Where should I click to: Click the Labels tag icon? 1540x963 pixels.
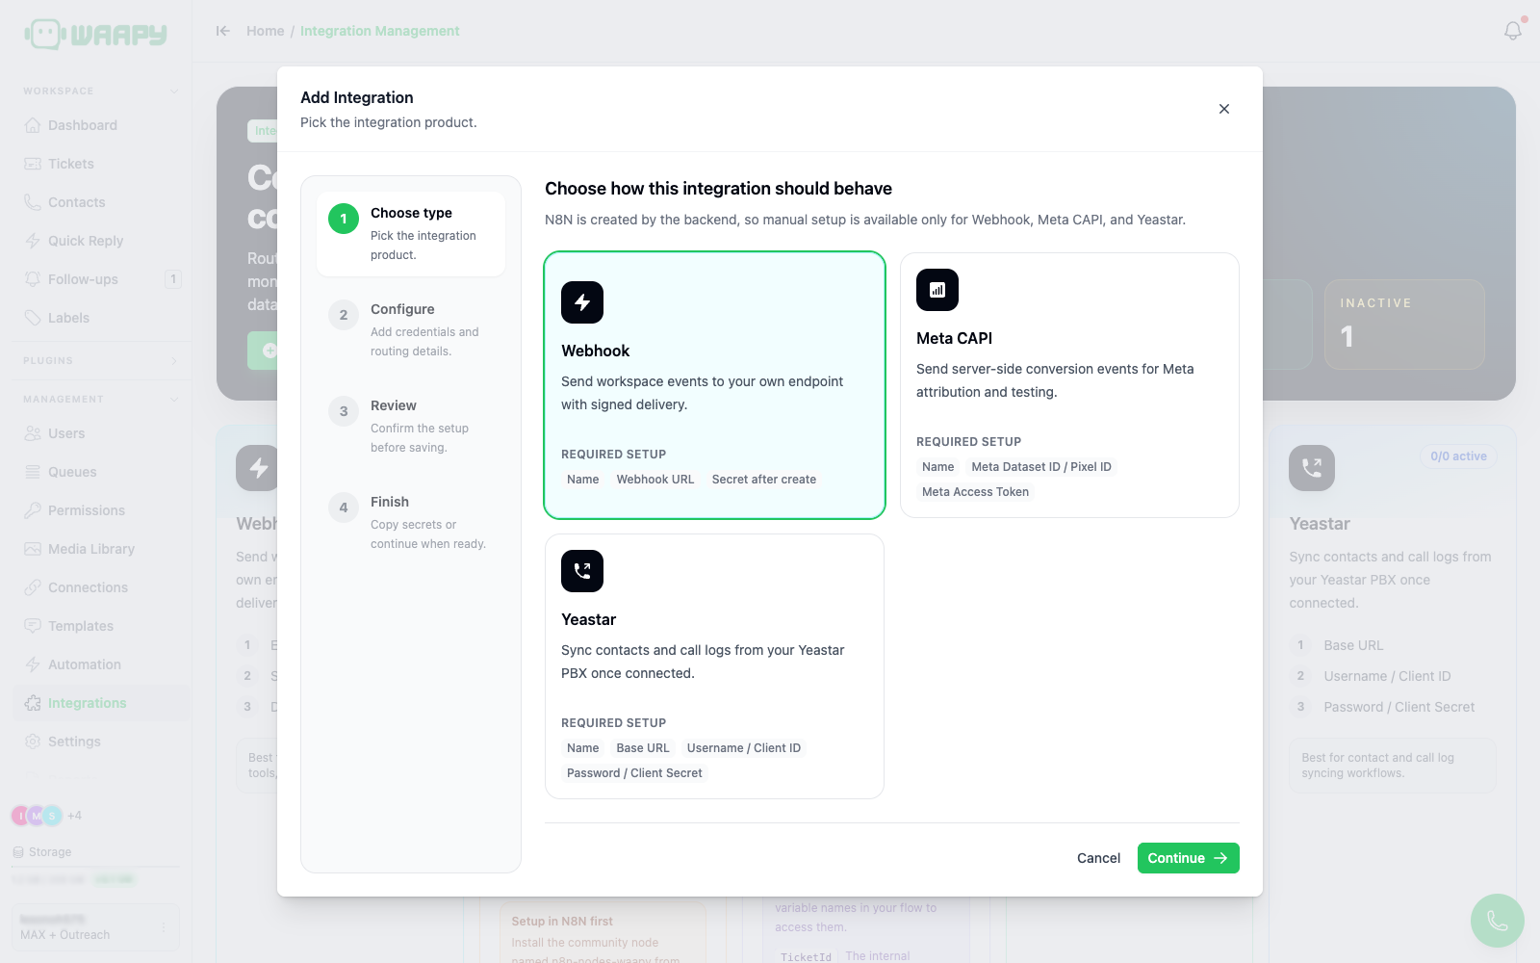pos(33,318)
